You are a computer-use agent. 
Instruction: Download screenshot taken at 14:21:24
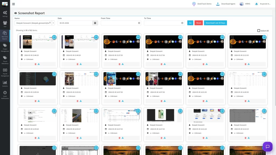point(207,138)
